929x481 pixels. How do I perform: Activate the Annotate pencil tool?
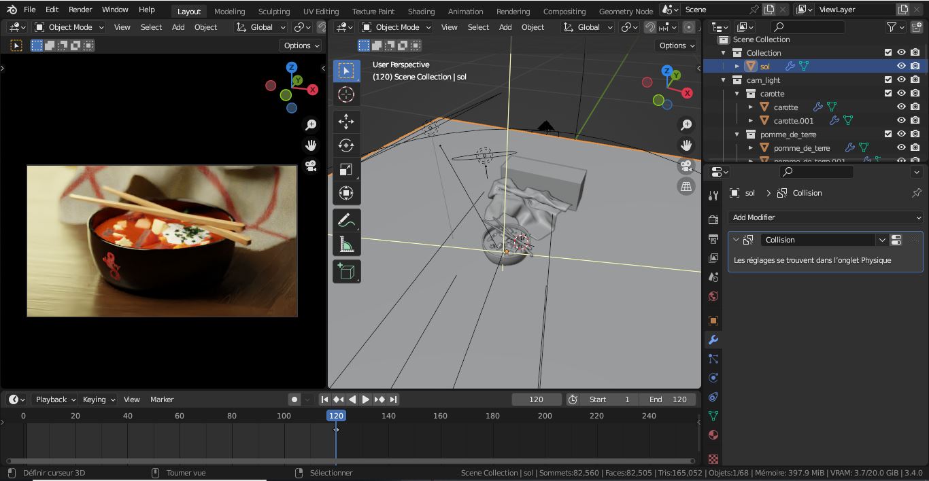coord(346,221)
